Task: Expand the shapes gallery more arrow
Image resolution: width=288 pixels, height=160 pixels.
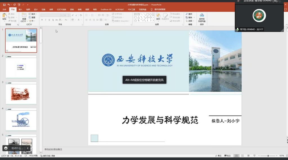Action: [x=154, y=21]
